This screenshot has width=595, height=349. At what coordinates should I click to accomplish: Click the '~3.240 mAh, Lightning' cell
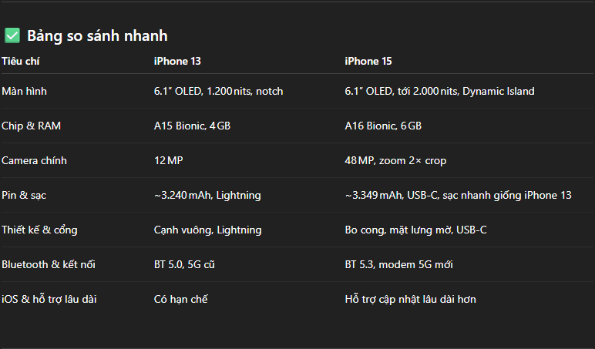click(207, 195)
